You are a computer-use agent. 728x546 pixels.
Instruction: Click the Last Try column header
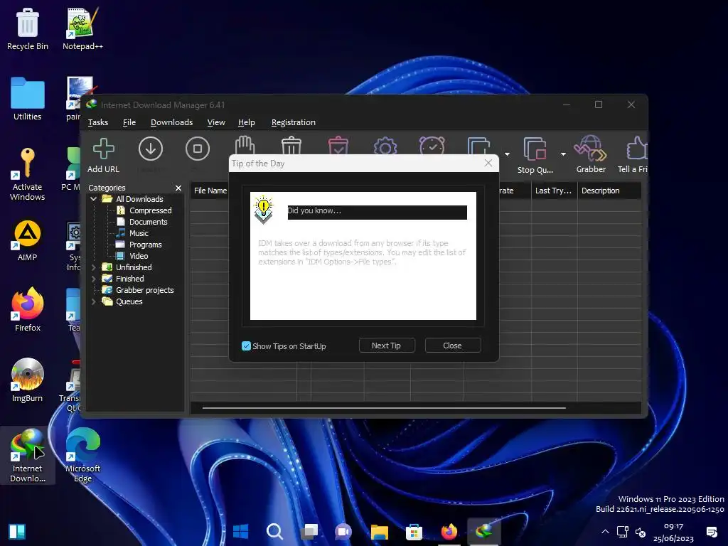tap(554, 191)
